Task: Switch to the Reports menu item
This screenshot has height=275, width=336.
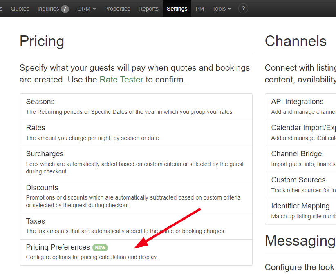Action: (x=148, y=9)
